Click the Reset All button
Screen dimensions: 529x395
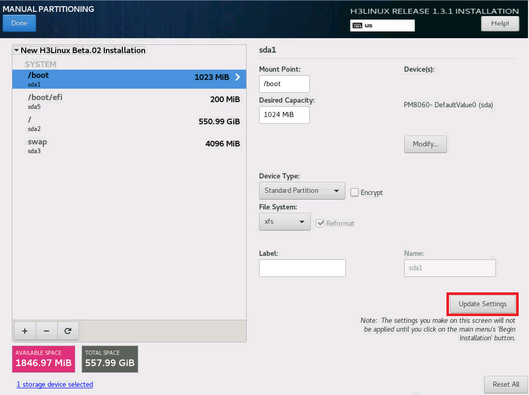(506, 384)
